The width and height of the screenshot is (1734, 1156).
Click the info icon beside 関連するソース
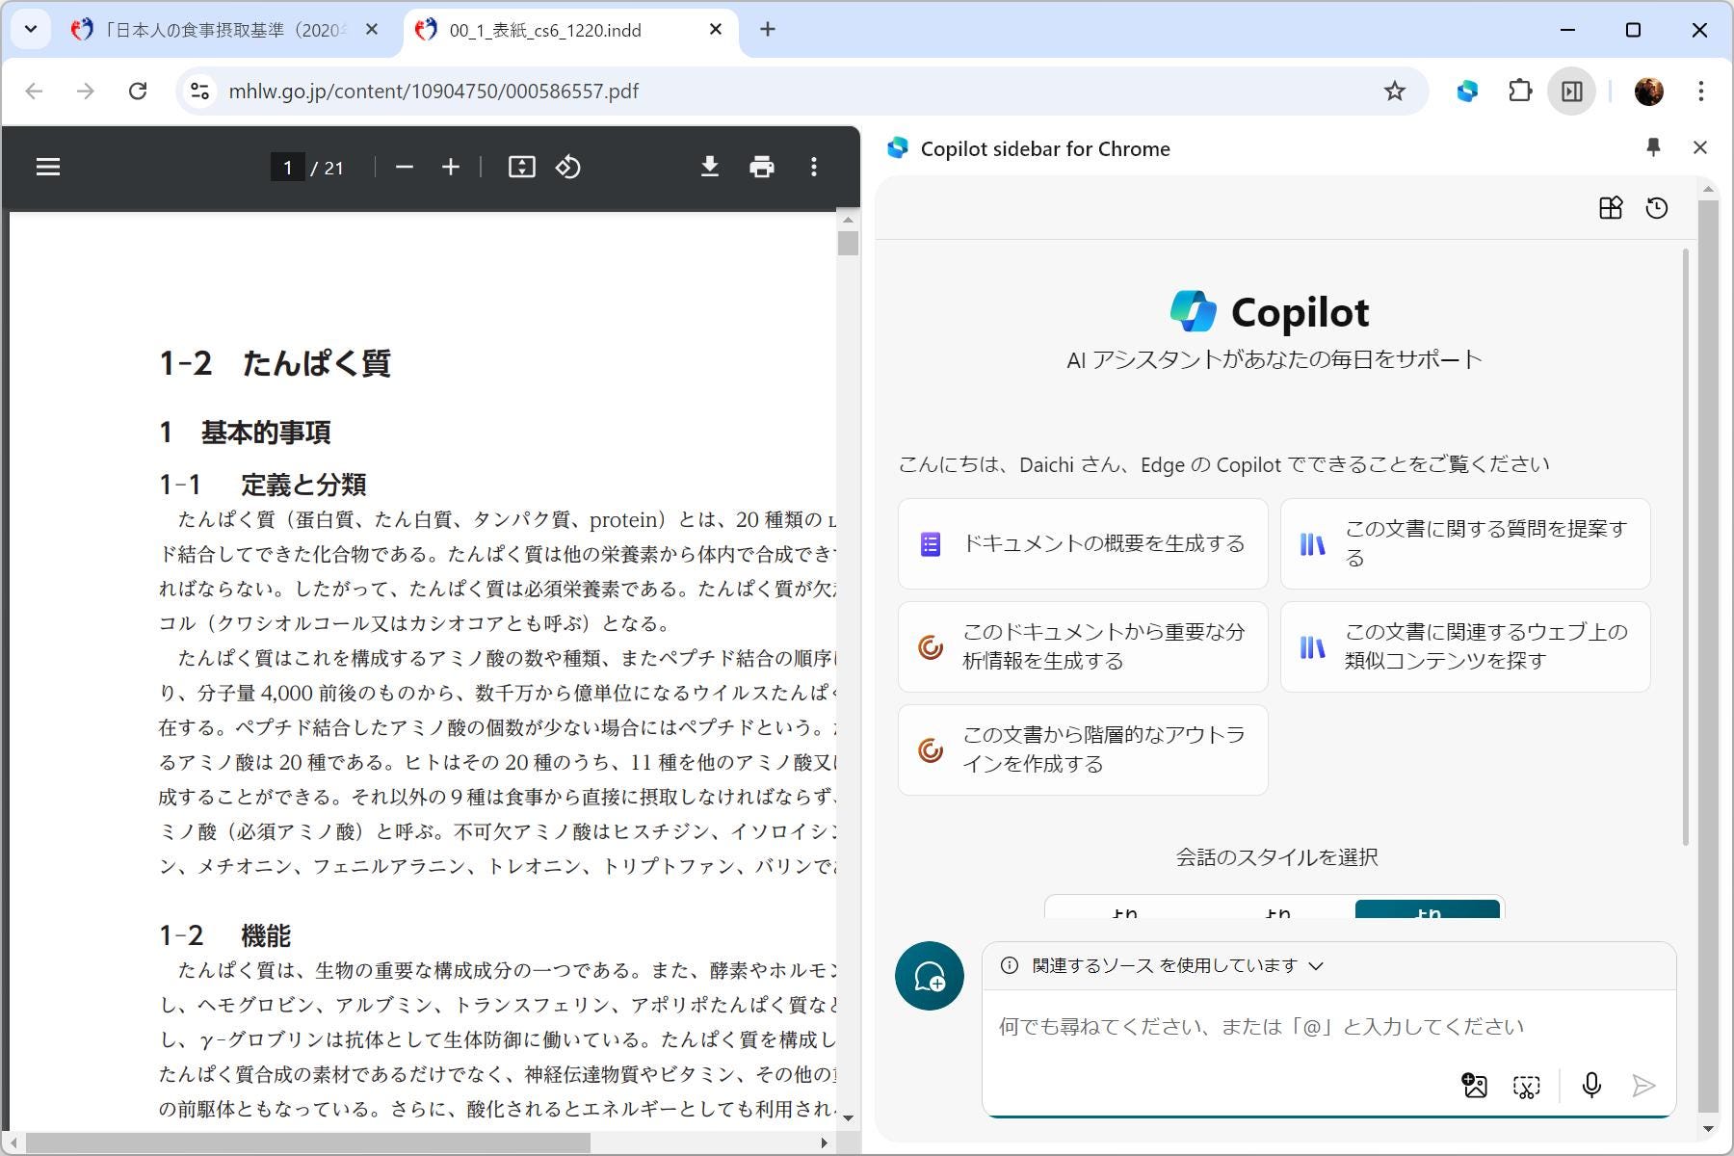tap(1009, 965)
